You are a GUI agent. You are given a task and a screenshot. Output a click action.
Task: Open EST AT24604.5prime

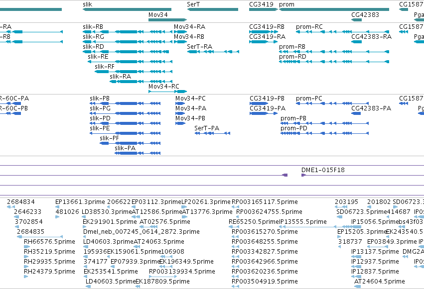point(379,282)
